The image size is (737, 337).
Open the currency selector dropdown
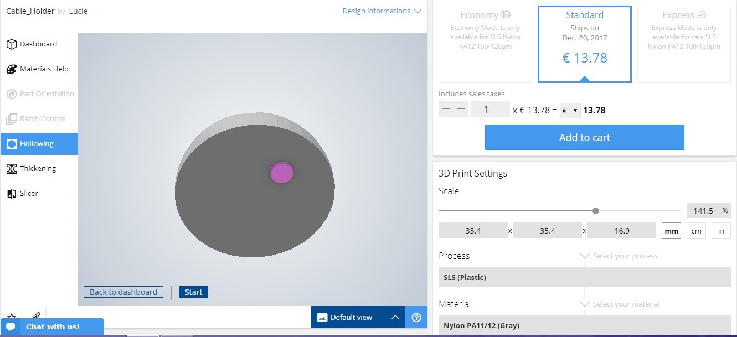tap(569, 110)
